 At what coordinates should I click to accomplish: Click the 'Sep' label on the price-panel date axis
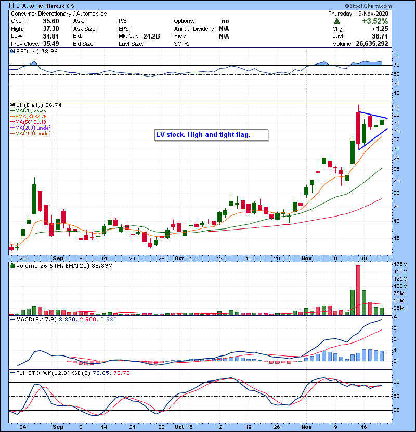pos(58,259)
